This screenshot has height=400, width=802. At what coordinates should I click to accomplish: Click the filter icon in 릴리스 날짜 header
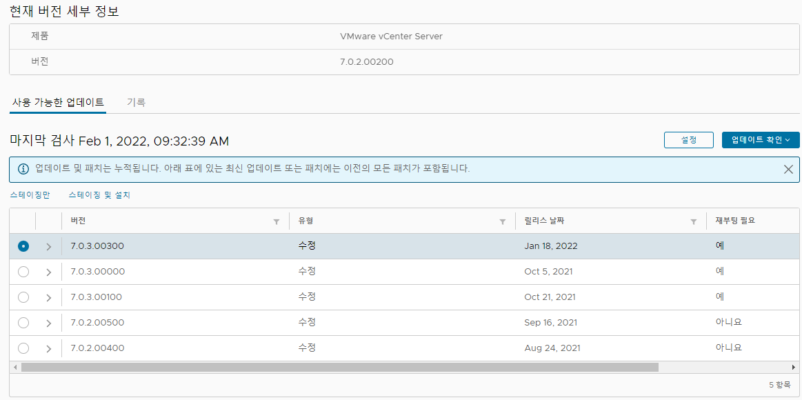pyautogui.click(x=694, y=221)
